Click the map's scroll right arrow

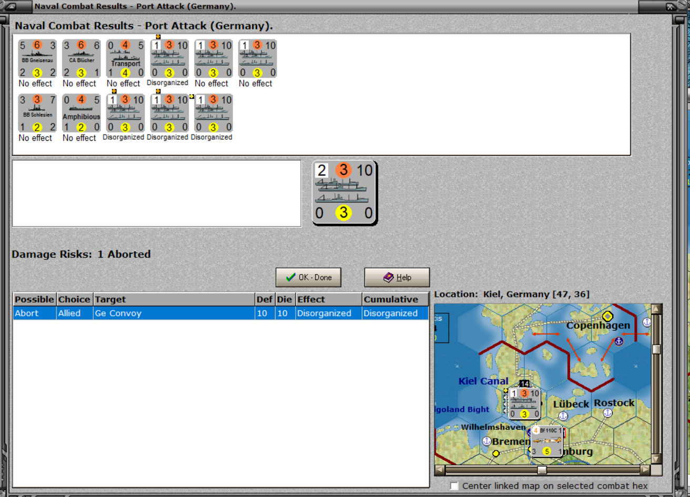point(645,470)
